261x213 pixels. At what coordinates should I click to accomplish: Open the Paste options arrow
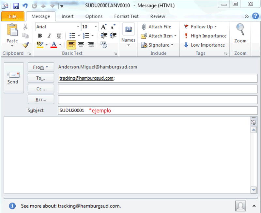click(x=12, y=46)
